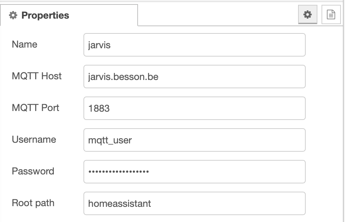Click into the MQTT Host field
345x222 pixels.
pos(194,77)
